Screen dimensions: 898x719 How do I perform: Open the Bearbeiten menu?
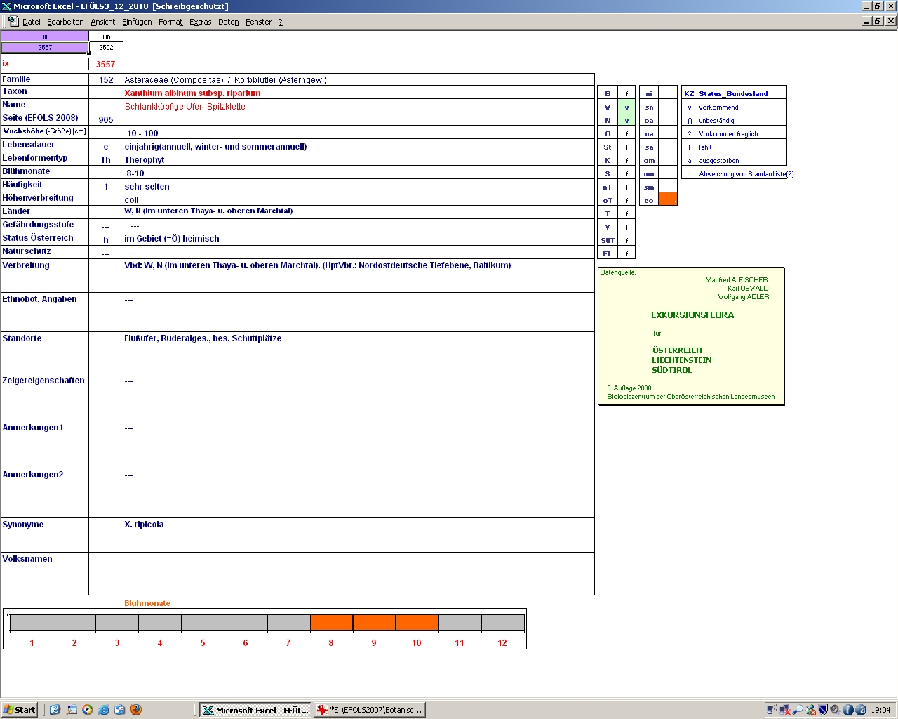click(x=65, y=22)
